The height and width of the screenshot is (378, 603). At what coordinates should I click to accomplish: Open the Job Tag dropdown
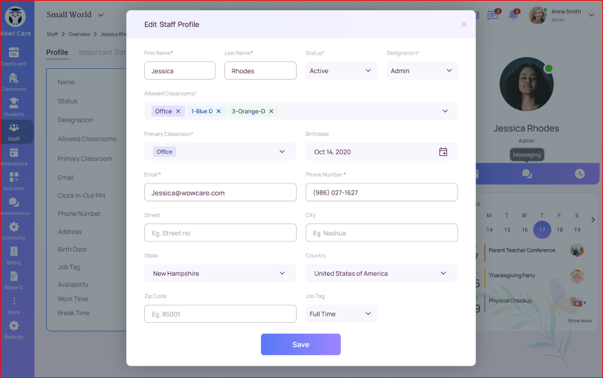341,314
